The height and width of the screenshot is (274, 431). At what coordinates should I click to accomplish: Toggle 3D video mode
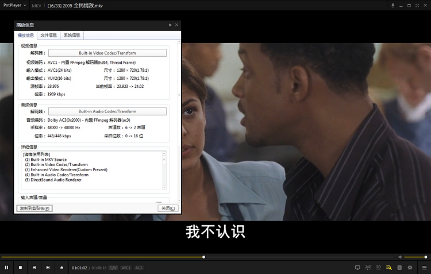pyautogui.click(x=378, y=267)
